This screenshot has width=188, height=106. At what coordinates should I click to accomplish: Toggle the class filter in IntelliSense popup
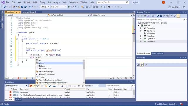click(x=46, y=86)
